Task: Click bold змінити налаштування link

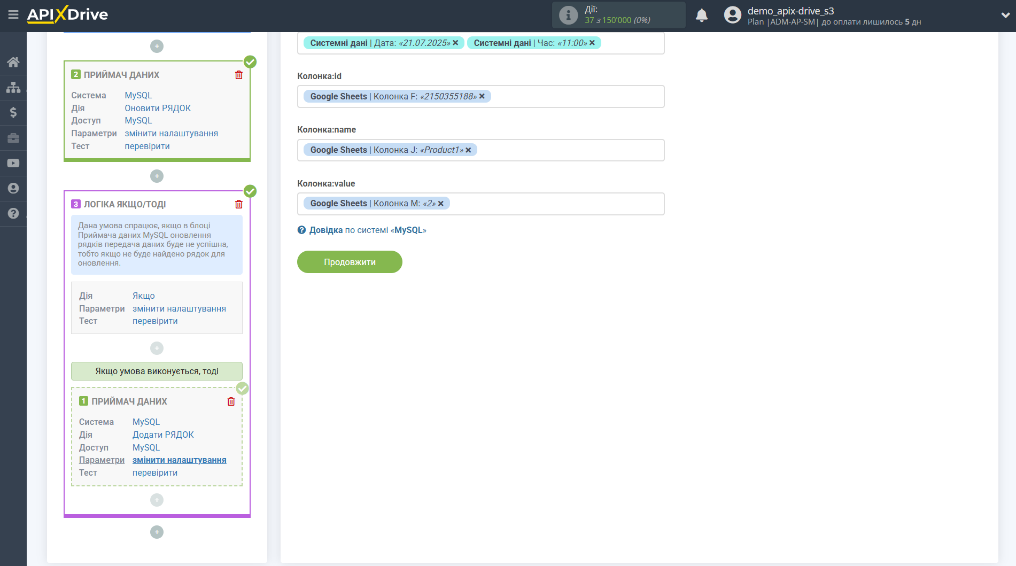Action: pyautogui.click(x=179, y=460)
